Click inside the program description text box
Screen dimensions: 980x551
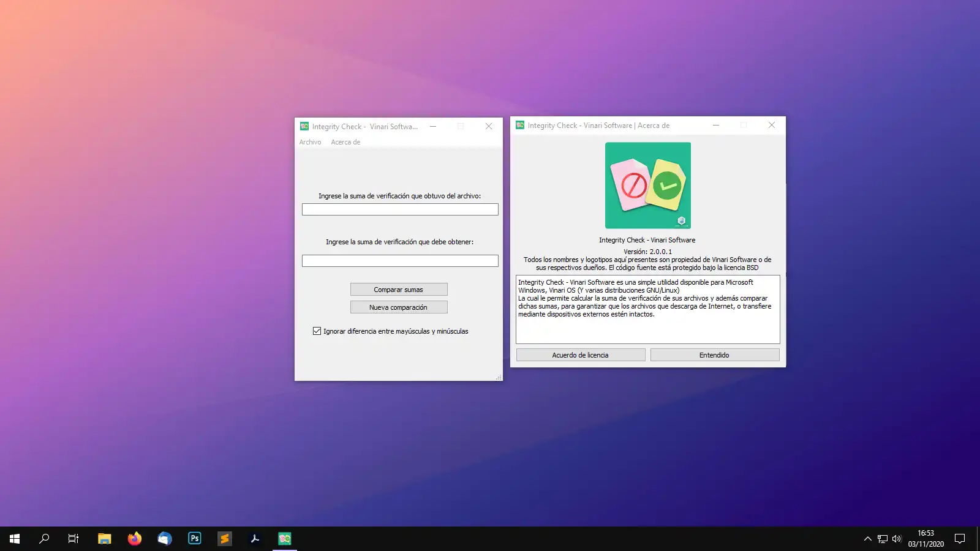point(648,309)
